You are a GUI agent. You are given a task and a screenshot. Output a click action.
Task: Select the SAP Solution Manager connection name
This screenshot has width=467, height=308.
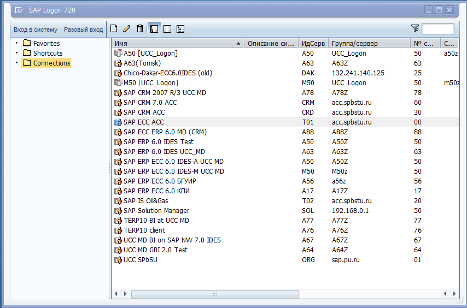click(156, 210)
